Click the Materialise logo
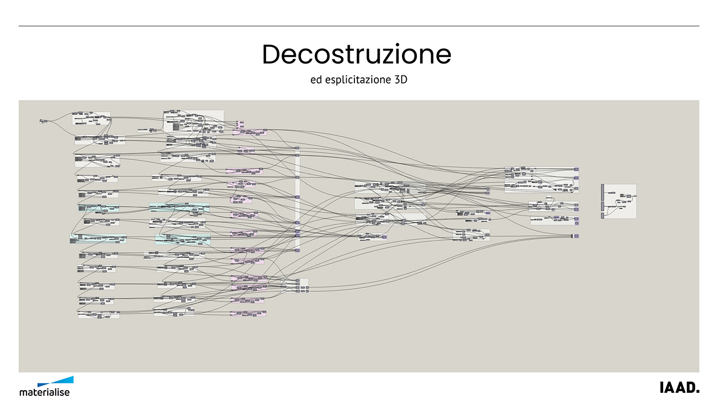 click(46, 386)
